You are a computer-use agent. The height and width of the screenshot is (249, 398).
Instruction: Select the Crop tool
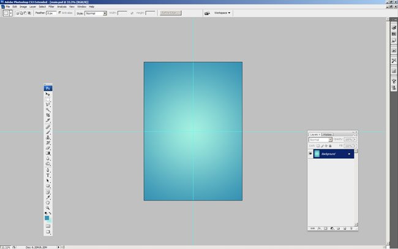click(x=48, y=115)
